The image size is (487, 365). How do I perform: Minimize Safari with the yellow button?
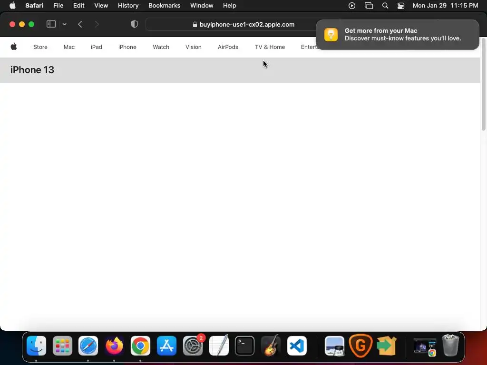(x=22, y=24)
